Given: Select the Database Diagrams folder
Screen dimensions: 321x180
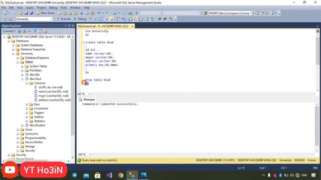Looking at the screenshot, I should 37,58.
